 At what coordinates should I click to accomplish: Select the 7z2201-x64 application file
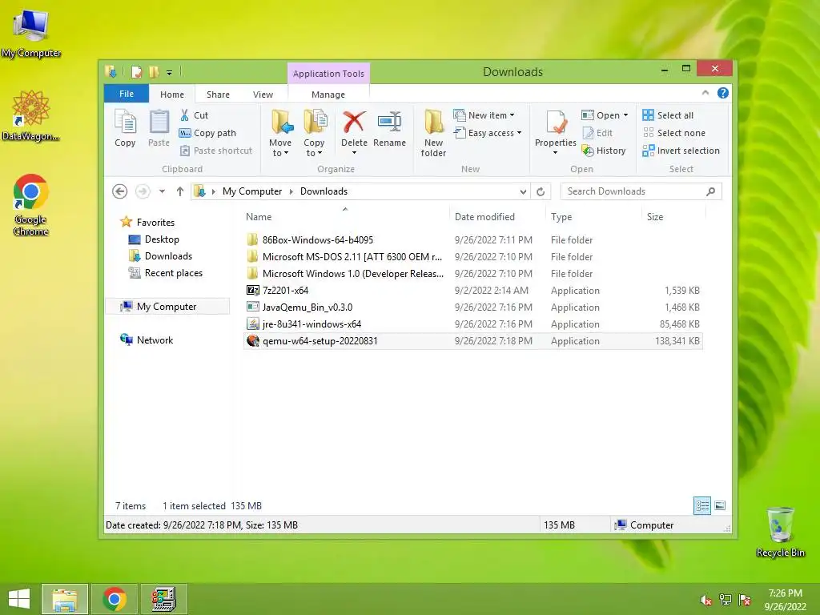click(472, 290)
